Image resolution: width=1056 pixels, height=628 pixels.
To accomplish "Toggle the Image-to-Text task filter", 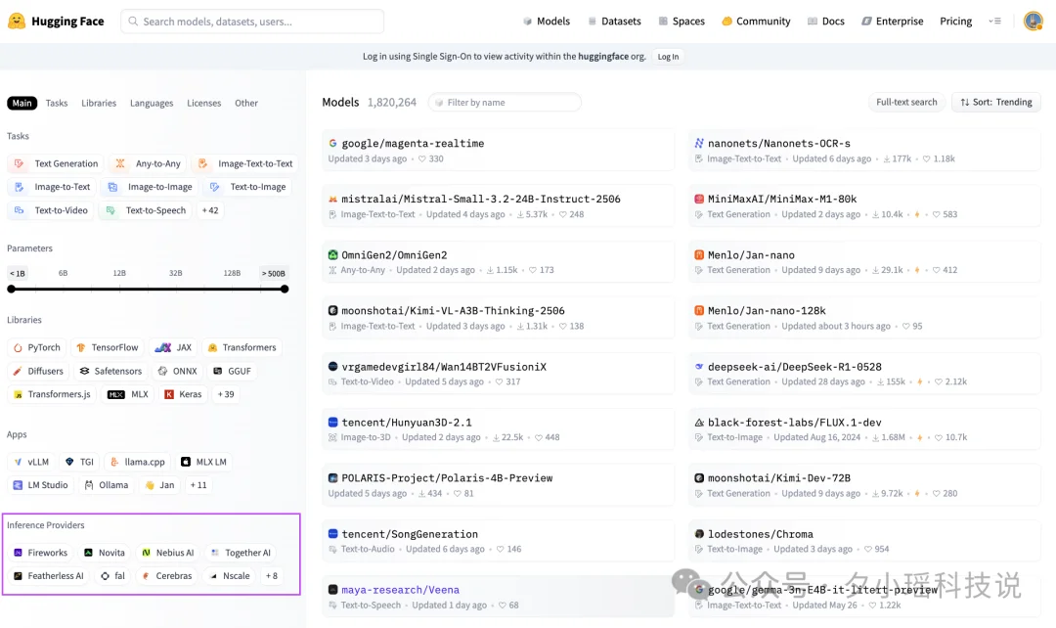I will point(52,187).
